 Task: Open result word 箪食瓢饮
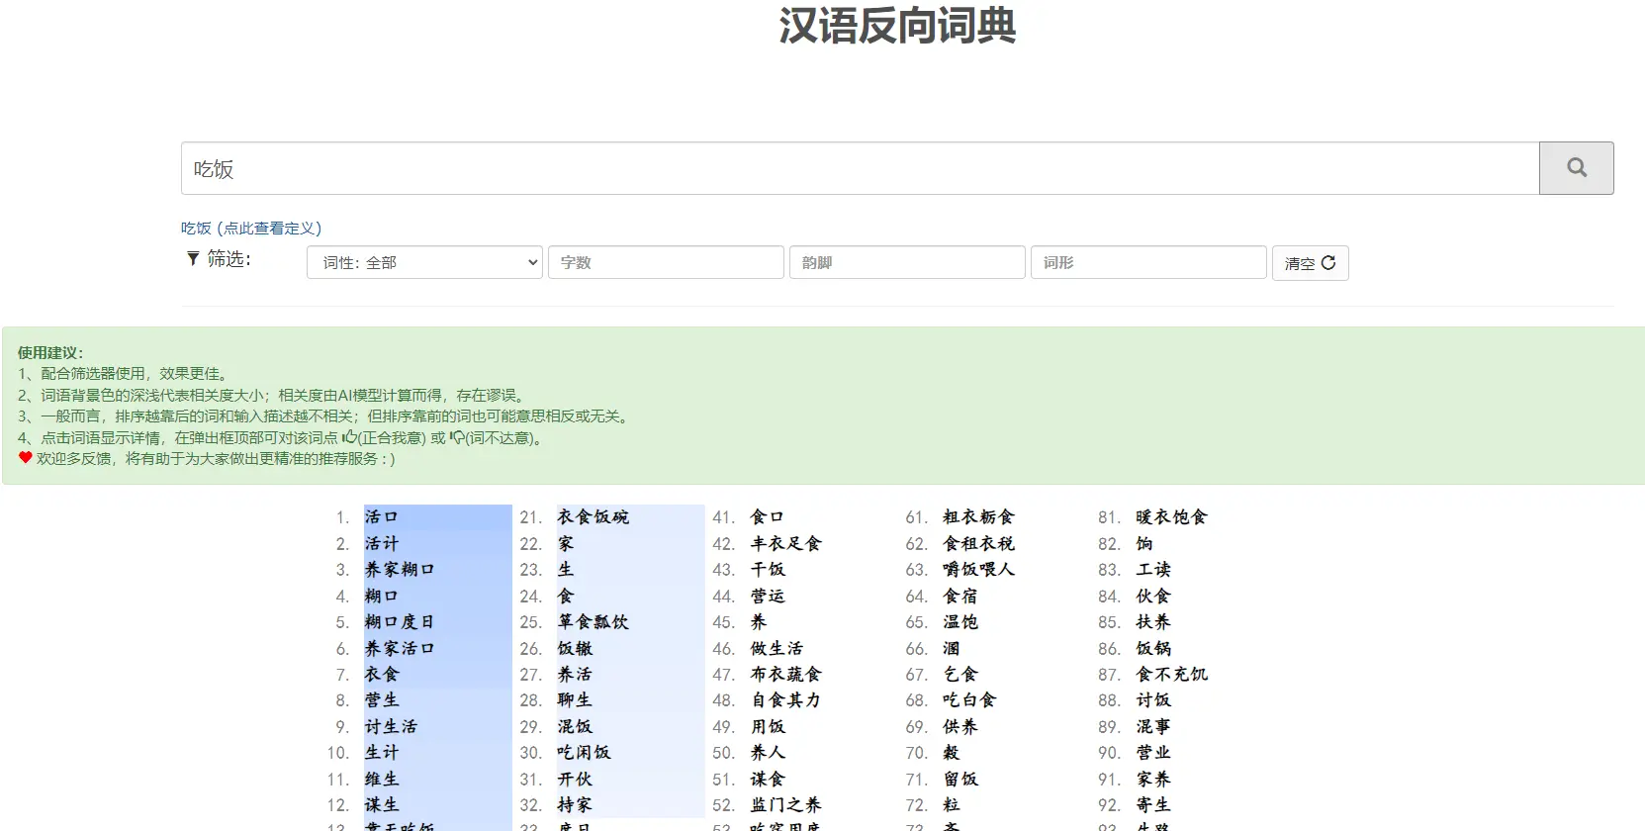(x=593, y=622)
